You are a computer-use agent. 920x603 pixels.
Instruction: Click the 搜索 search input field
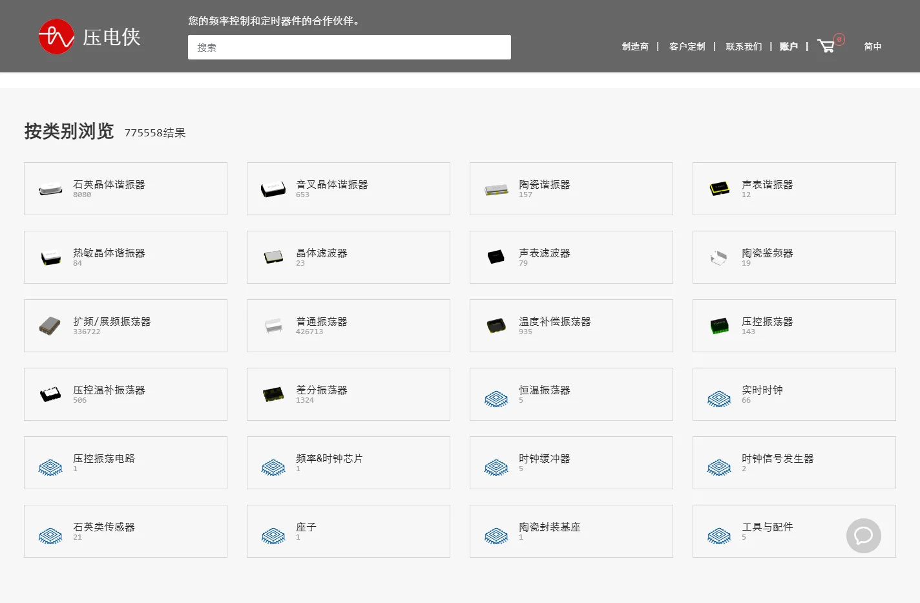(x=350, y=47)
